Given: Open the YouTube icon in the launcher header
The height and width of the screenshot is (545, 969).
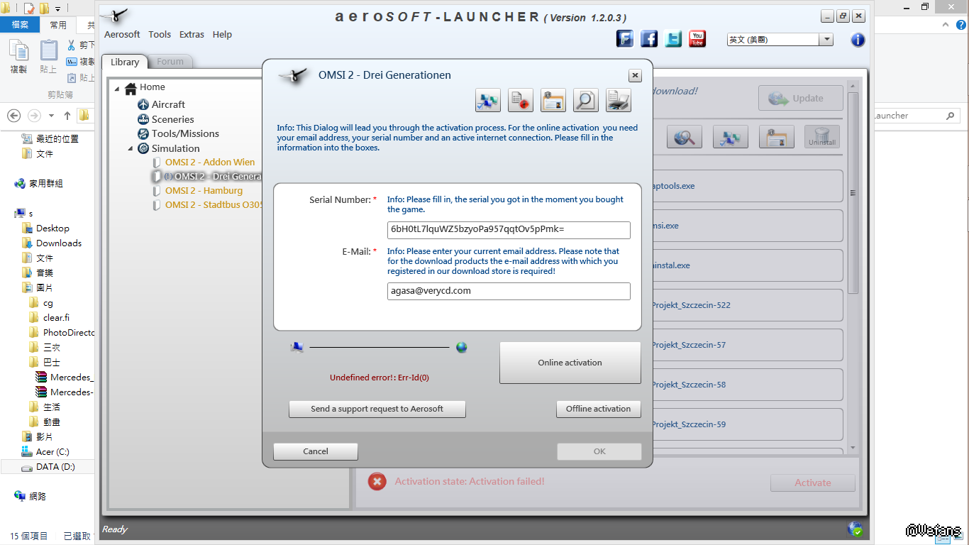Looking at the screenshot, I should (697, 38).
